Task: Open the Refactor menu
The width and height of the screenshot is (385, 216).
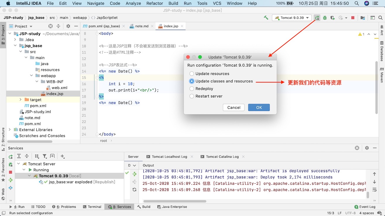Action: point(154,4)
